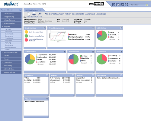Click the hand icon in header

(118, 5)
